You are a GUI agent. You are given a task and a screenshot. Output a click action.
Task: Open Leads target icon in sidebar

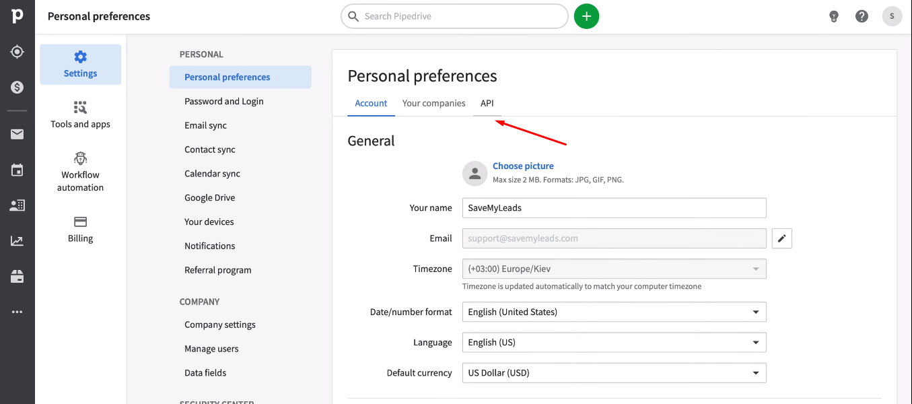pos(17,52)
